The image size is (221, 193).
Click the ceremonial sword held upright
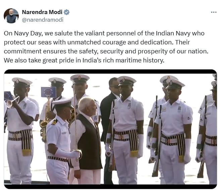(76, 121)
